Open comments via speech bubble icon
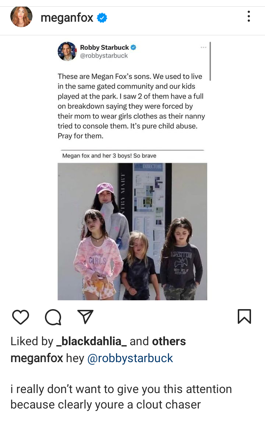265x421 pixels. pos(53,317)
